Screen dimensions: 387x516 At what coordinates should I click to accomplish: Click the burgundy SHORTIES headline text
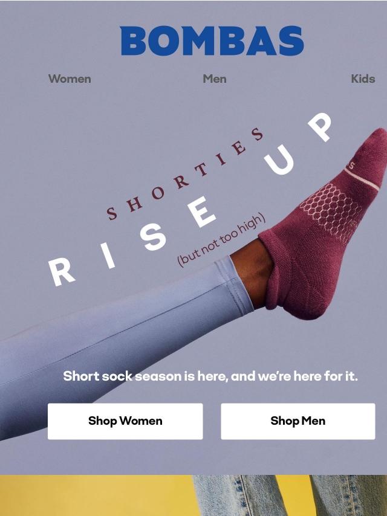pyautogui.click(x=184, y=175)
